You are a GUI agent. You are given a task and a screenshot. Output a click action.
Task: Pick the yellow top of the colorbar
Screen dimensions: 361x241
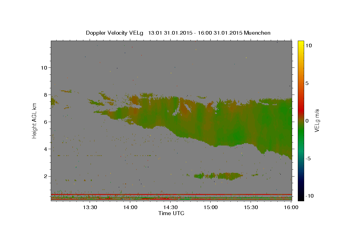(x=301, y=43)
